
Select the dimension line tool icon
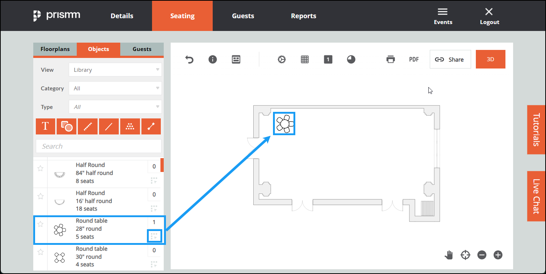click(x=151, y=126)
